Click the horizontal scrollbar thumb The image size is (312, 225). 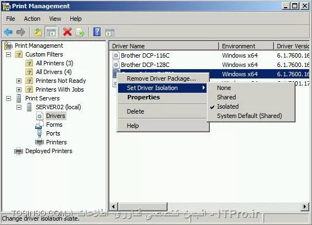pos(142,206)
